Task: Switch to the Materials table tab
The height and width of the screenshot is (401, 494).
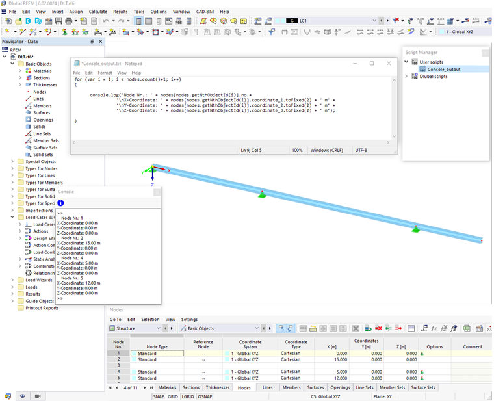Action: pyautogui.click(x=167, y=387)
